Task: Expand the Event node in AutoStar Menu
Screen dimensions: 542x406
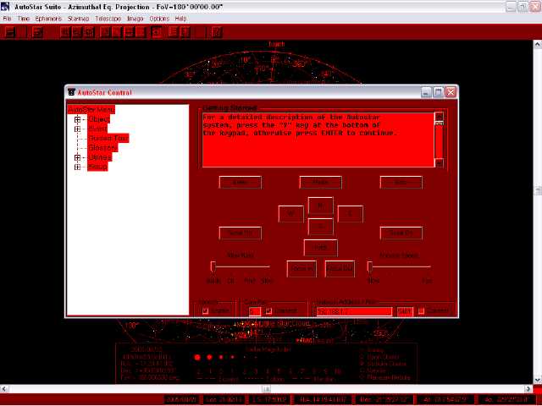Action: click(77, 129)
